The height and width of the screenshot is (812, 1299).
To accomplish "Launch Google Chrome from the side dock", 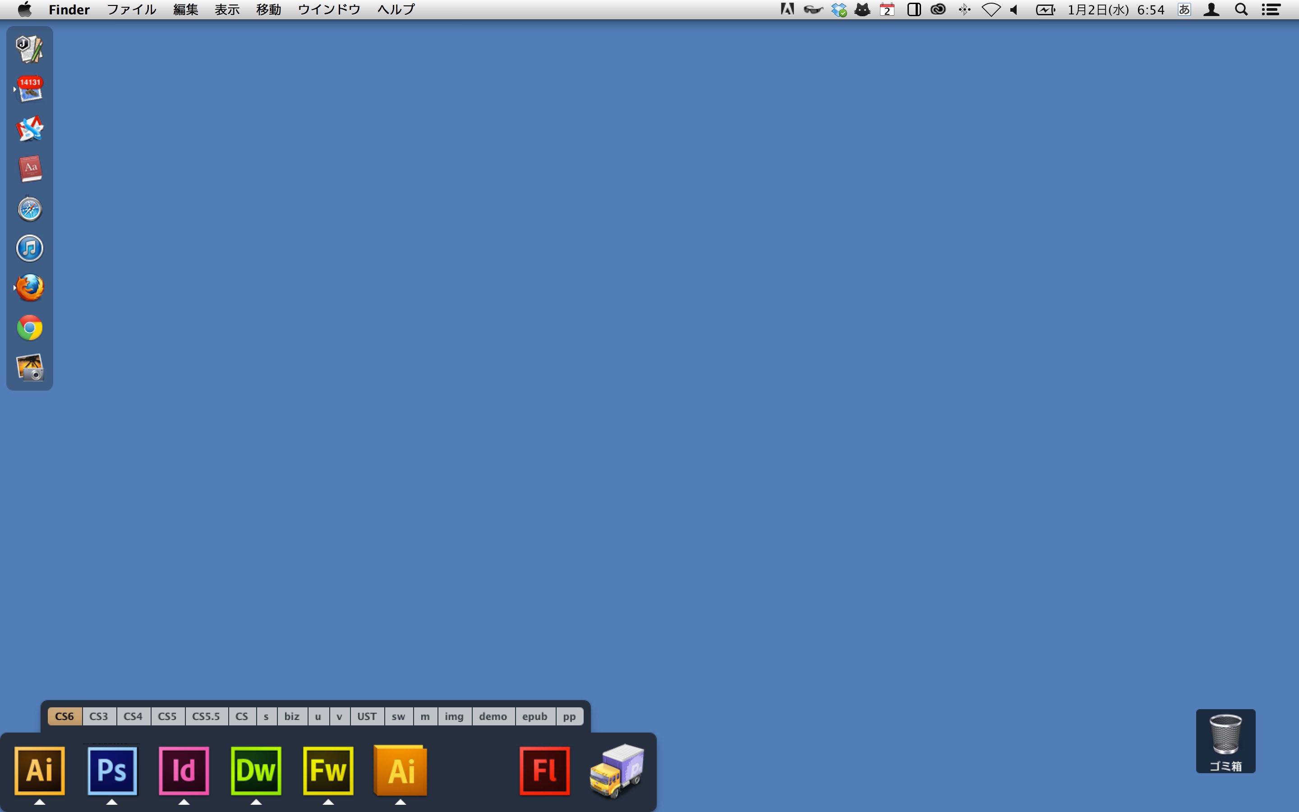I will (x=29, y=328).
